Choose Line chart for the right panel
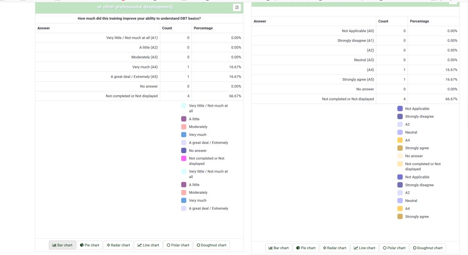The image size is (468, 255). [x=364, y=248]
